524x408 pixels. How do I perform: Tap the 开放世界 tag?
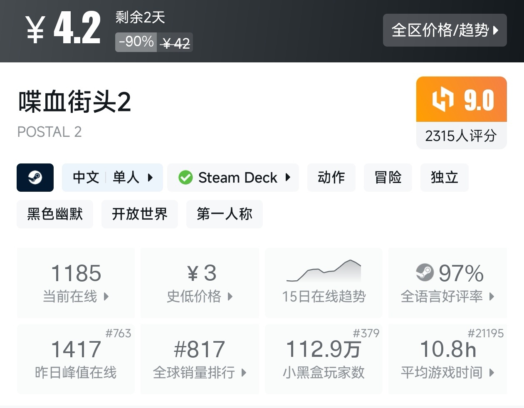[x=139, y=214]
